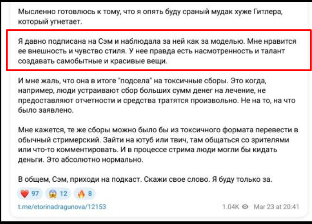Click the Mar 23 at 20:41 timestamp
The width and height of the screenshot is (312, 224).
[x=276, y=207]
